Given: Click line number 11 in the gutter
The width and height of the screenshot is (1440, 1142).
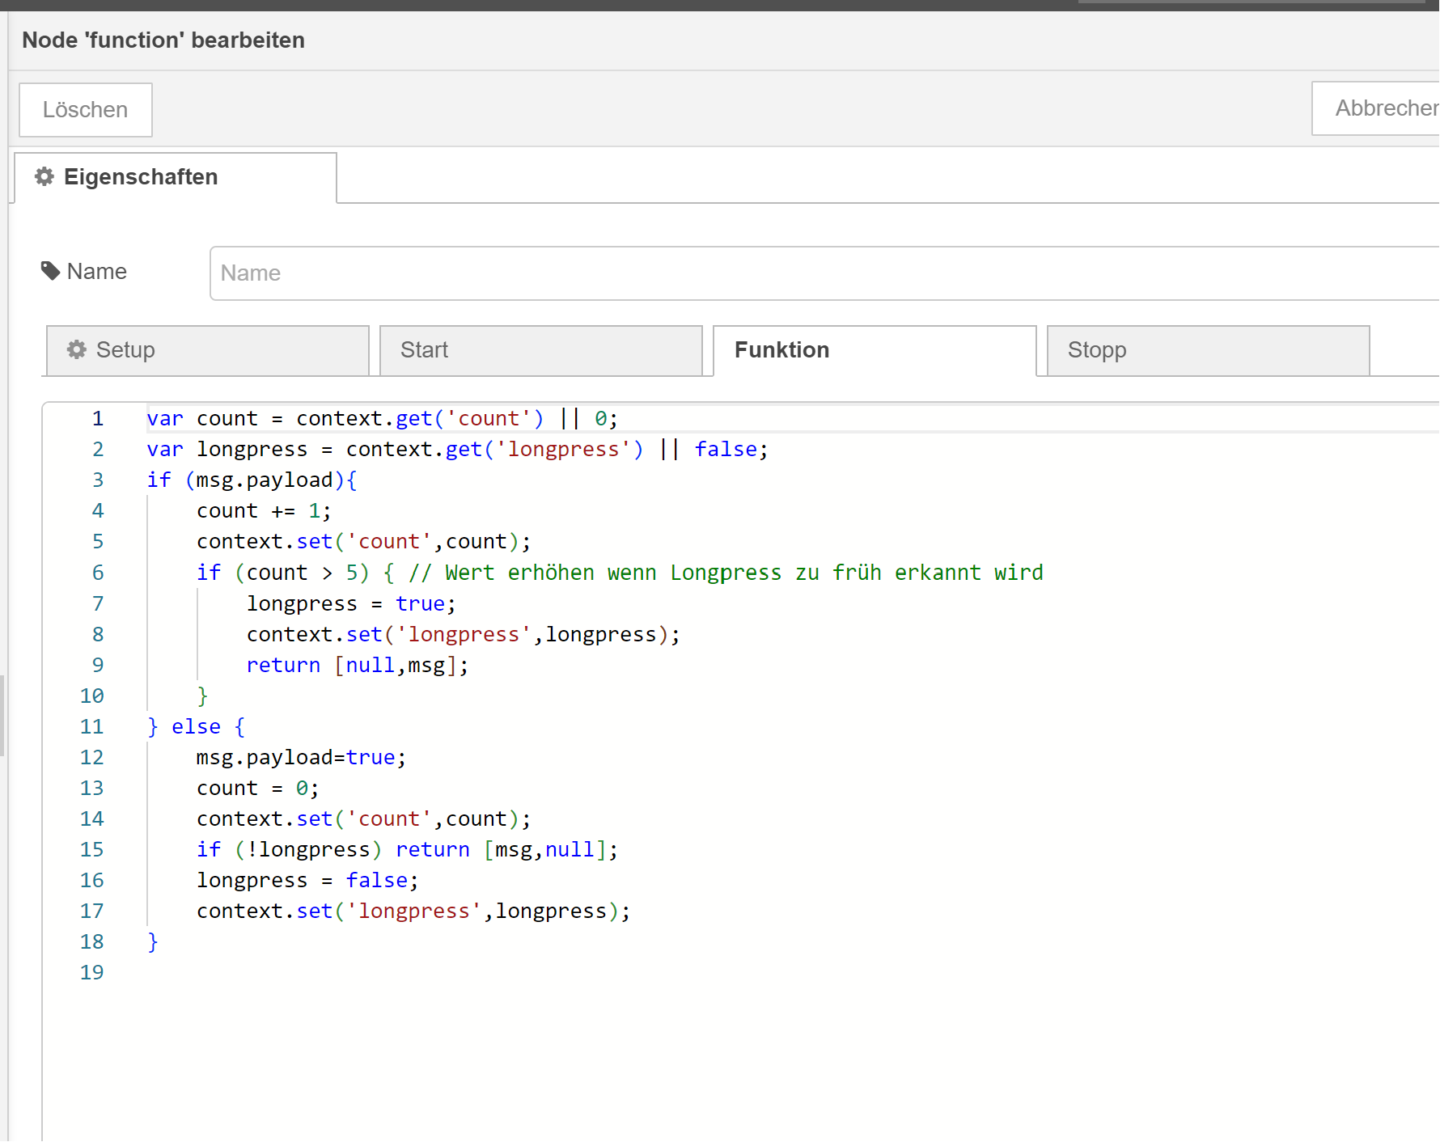Looking at the screenshot, I should [92, 727].
